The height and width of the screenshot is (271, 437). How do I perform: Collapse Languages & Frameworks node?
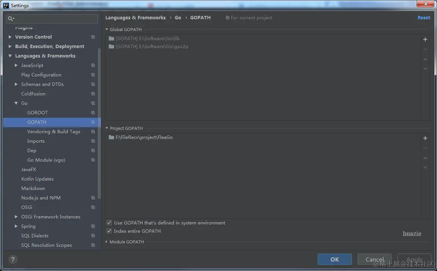click(x=10, y=56)
